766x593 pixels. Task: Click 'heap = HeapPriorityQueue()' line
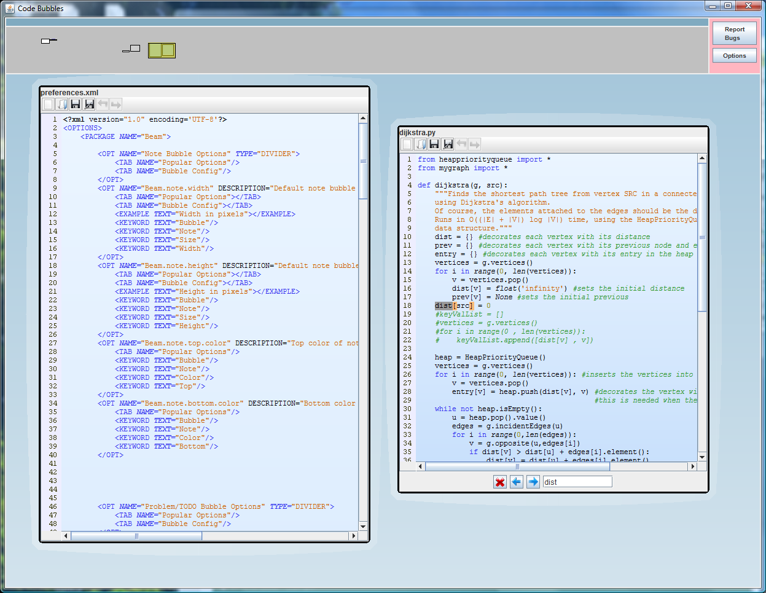tap(490, 357)
